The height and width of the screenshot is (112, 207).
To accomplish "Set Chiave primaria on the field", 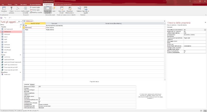I will pos(12,10).
